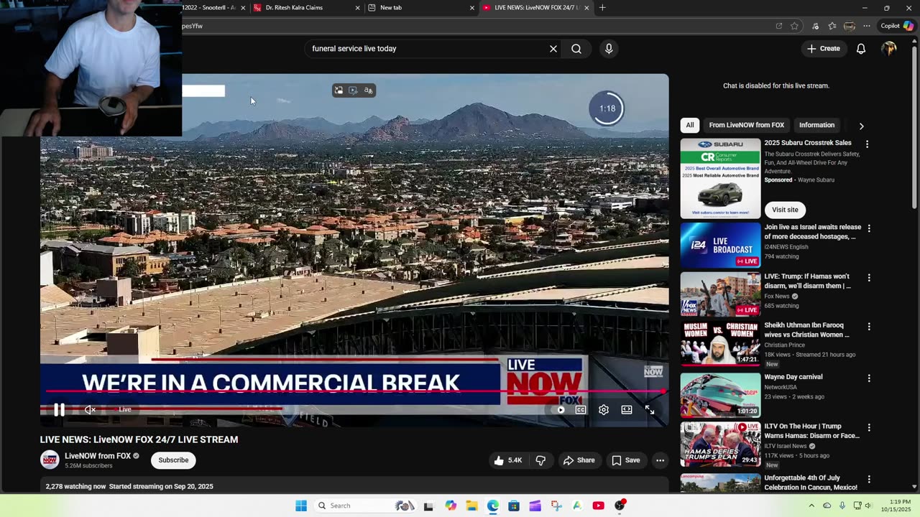Show hidden system tray icons
The image size is (920, 517).
[x=812, y=506]
